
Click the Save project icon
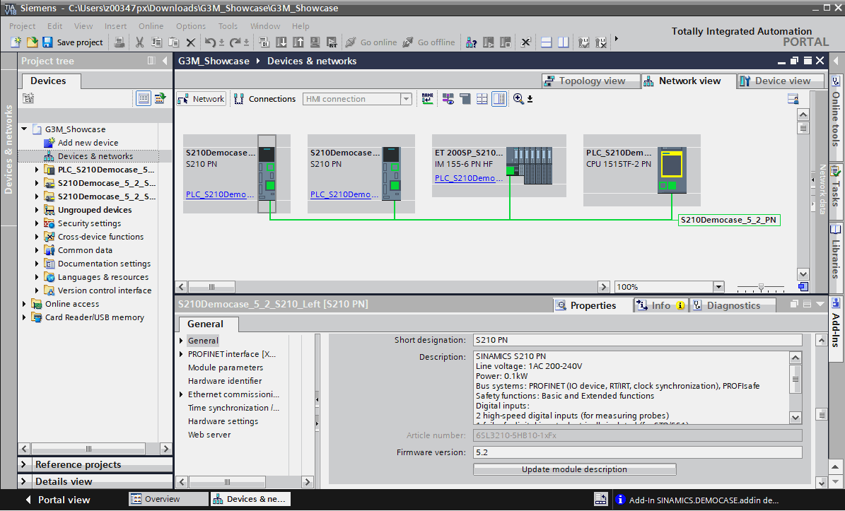point(47,42)
